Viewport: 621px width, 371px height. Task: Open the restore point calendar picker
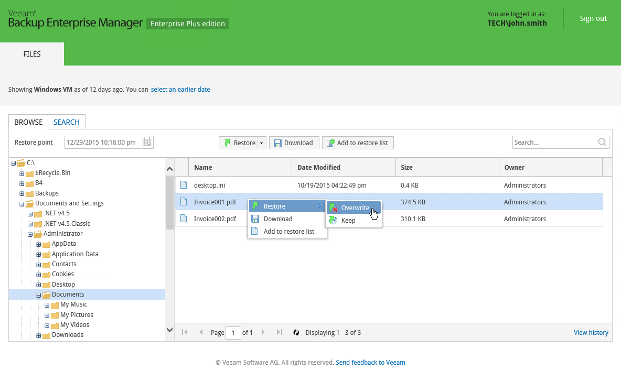(146, 142)
